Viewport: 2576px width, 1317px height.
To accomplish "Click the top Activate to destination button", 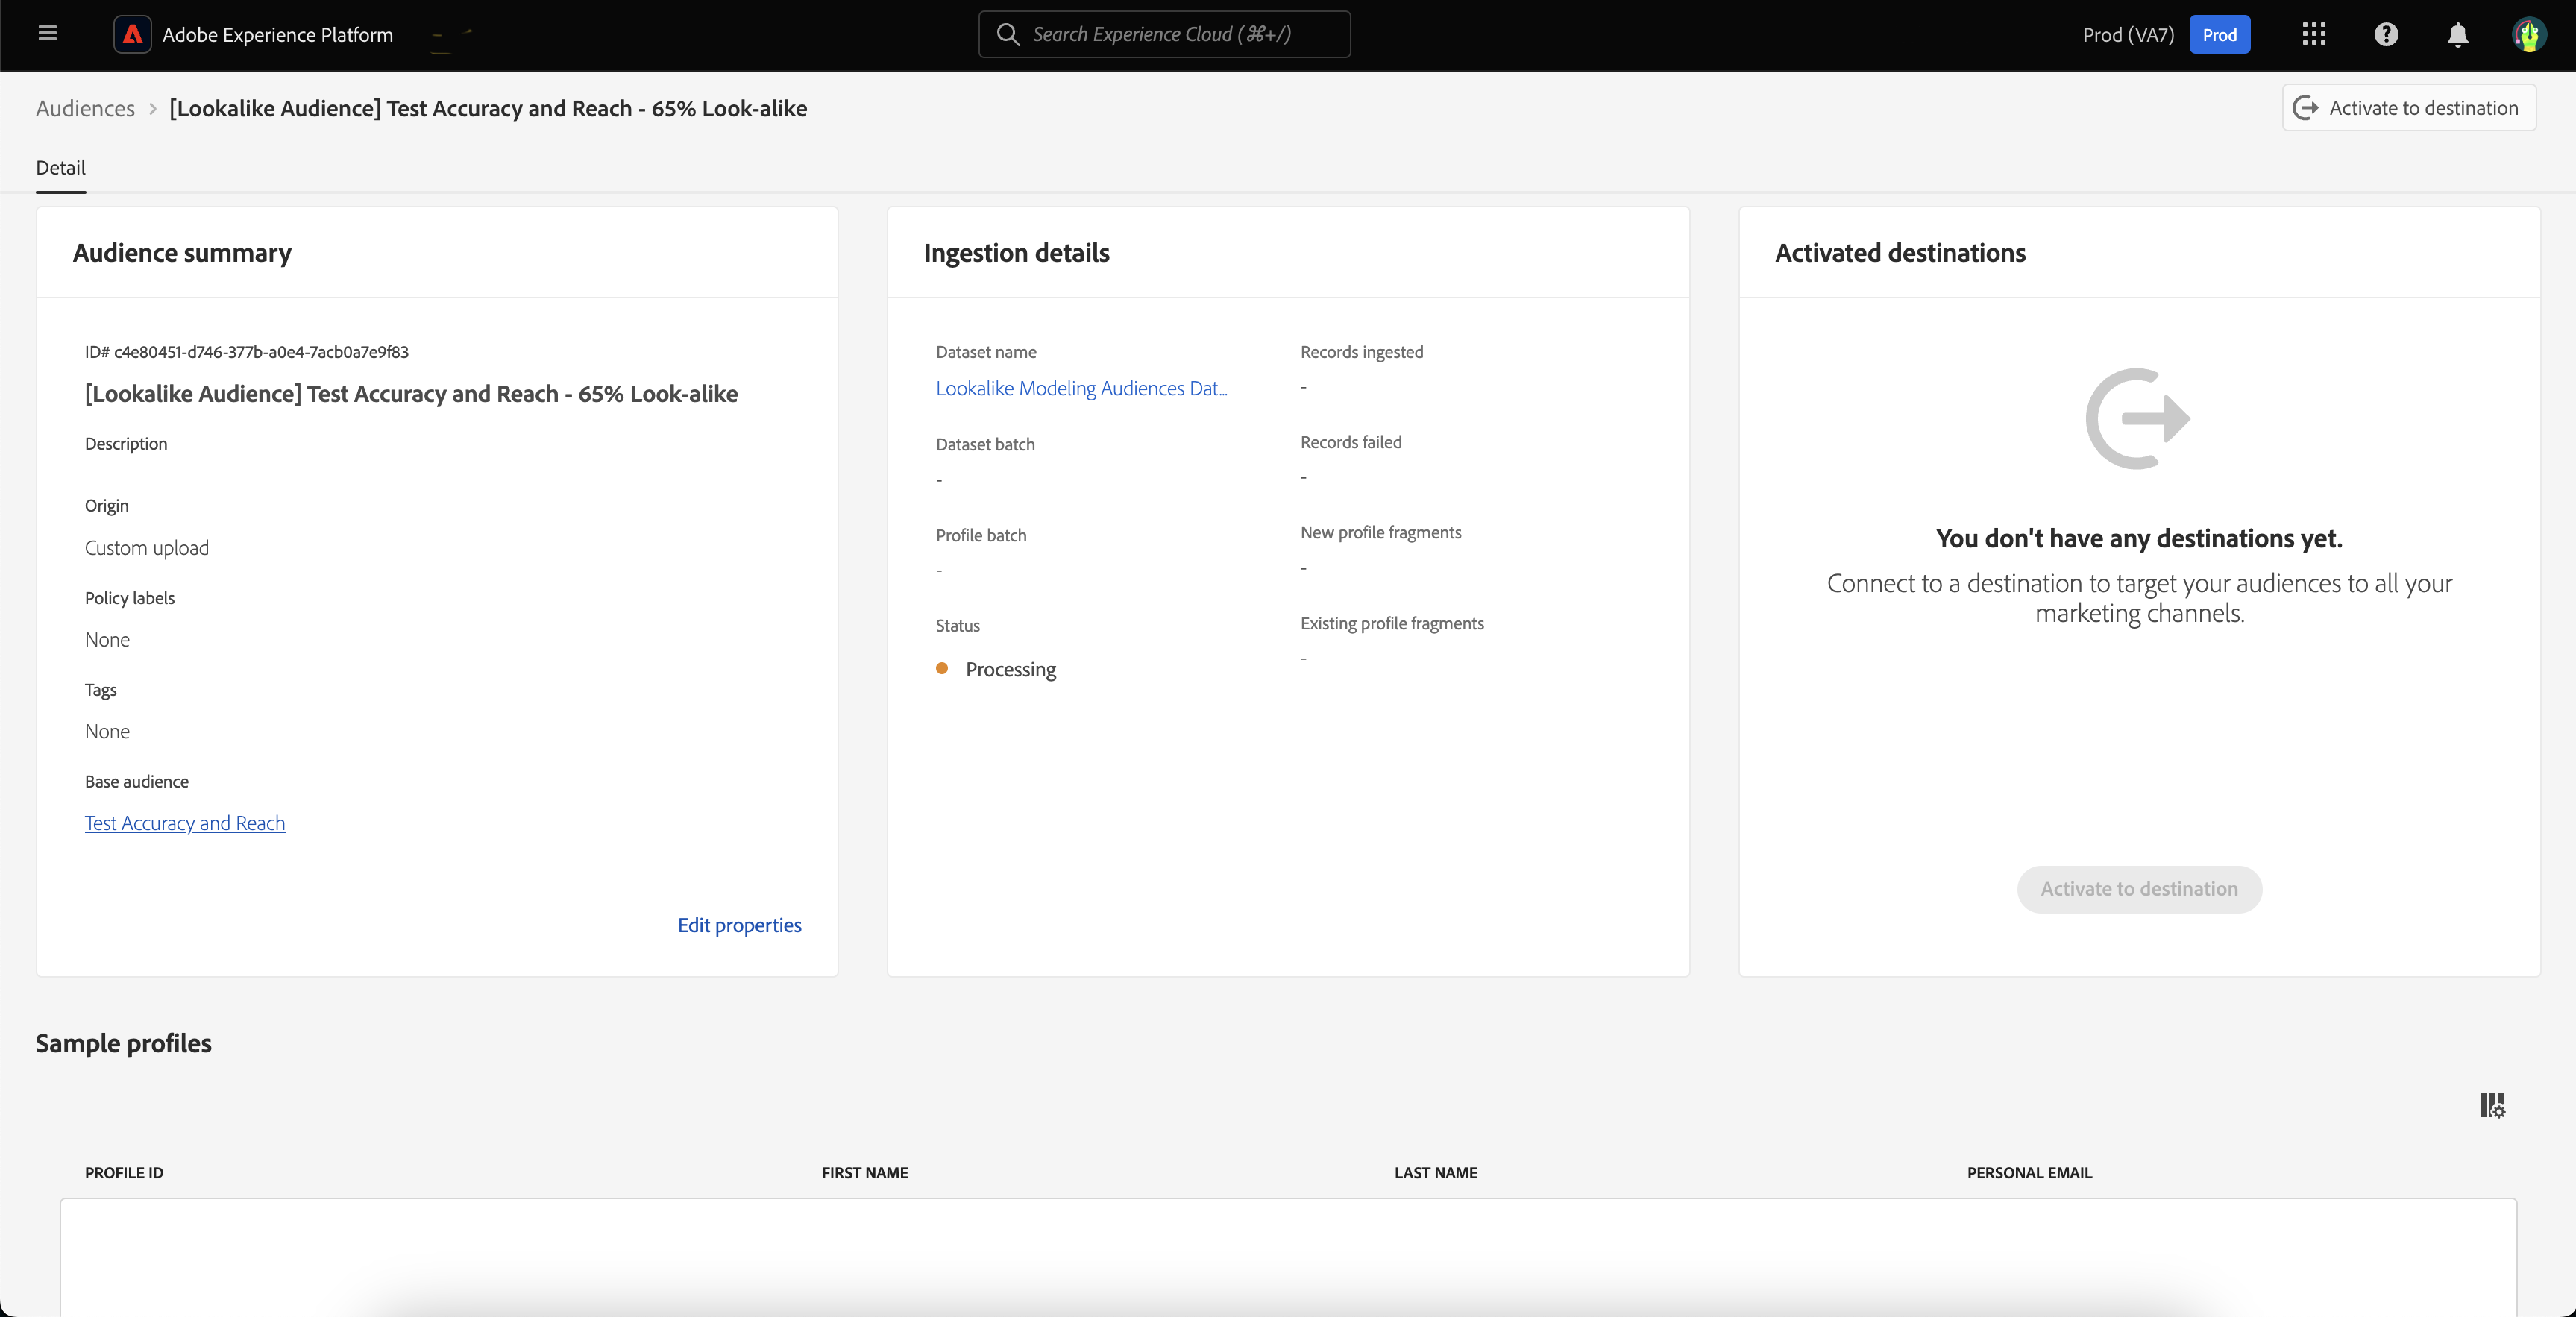I will [x=2408, y=108].
